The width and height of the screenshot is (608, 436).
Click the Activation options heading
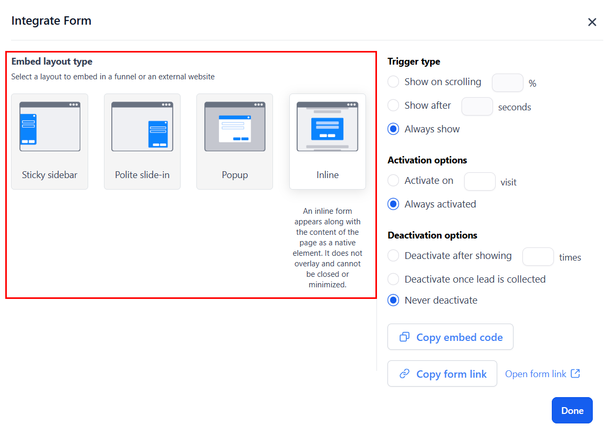(427, 160)
